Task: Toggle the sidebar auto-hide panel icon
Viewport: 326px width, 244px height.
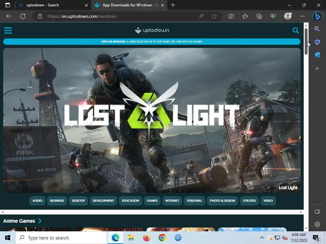Action: [317, 211]
